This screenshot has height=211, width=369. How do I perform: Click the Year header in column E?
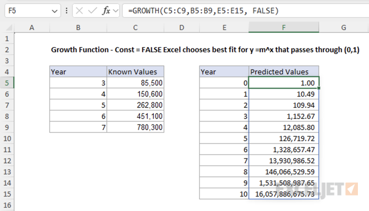pyautogui.click(x=224, y=72)
